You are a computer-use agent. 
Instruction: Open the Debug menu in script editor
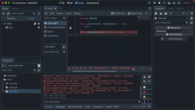(x=77, y=13)
